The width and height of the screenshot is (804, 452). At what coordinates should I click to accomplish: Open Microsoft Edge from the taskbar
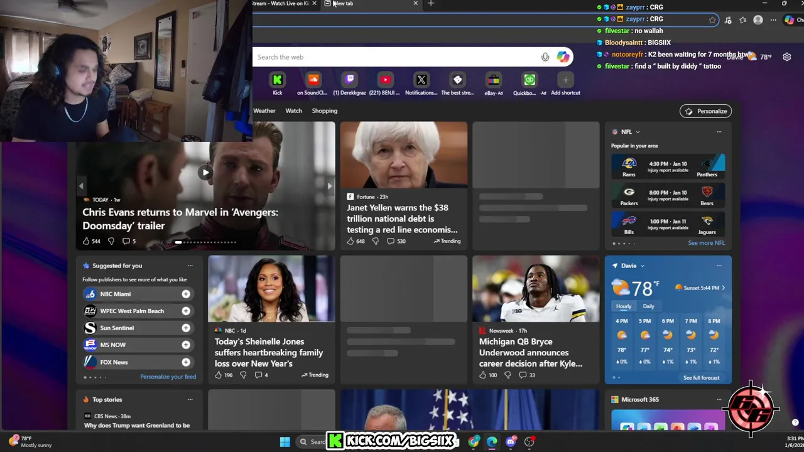pyautogui.click(x=492, y=441)
